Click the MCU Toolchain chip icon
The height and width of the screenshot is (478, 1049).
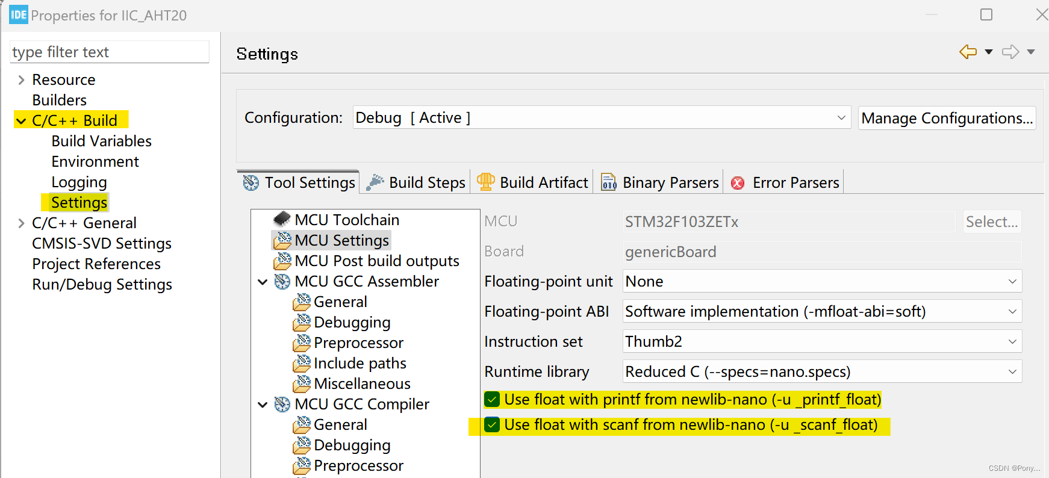tap(282, 219)
